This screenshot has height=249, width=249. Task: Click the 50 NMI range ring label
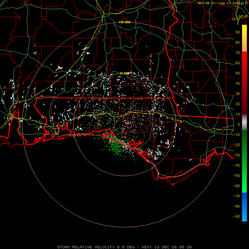pyautogui.click(x=124, y=73)
